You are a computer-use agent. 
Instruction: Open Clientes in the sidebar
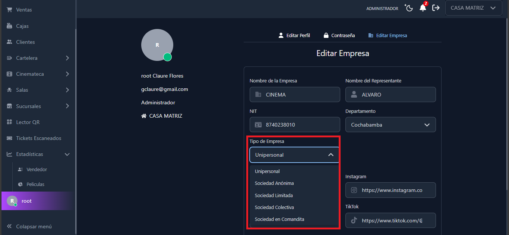coord(25,42)
